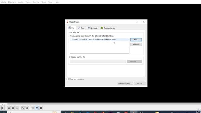Minimize the Open Media dialog
This screenshot has width=201, height=113.
[129, 22]
